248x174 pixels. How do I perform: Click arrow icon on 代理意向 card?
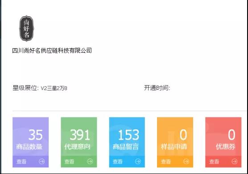(x=90, y=162)
